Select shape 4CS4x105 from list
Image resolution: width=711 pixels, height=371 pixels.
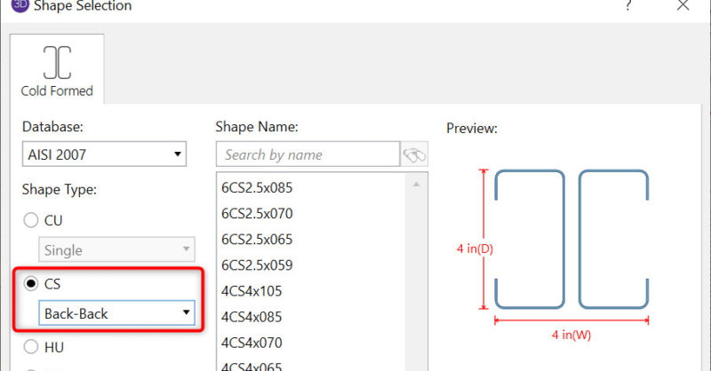pos(252,290)
